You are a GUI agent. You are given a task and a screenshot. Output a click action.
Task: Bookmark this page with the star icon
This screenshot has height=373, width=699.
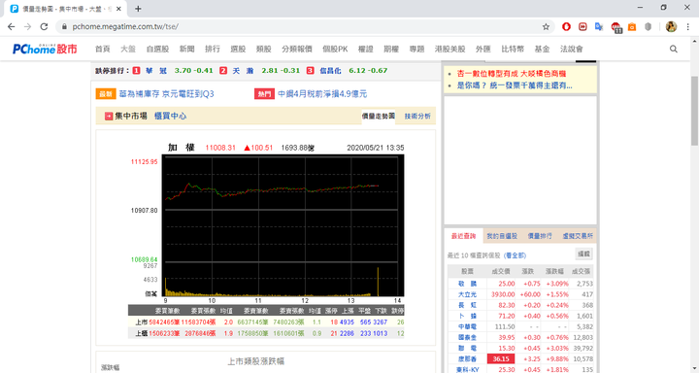click(546, 27)
